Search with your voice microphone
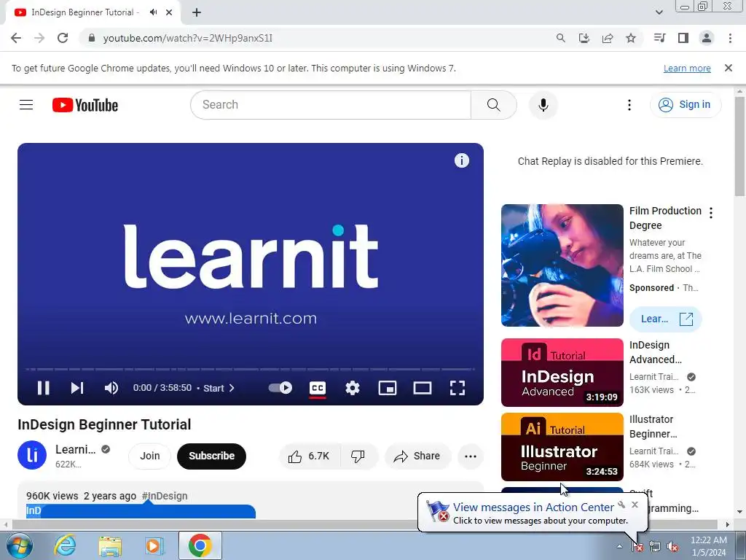This screenshot has height=560, width=746. pyautogui.click(x=543, y=105)
